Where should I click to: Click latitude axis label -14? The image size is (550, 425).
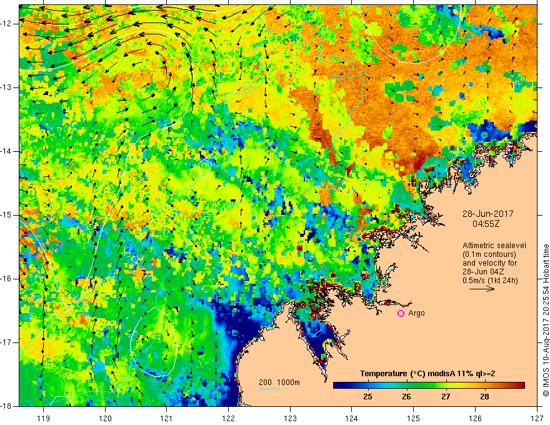6,151
